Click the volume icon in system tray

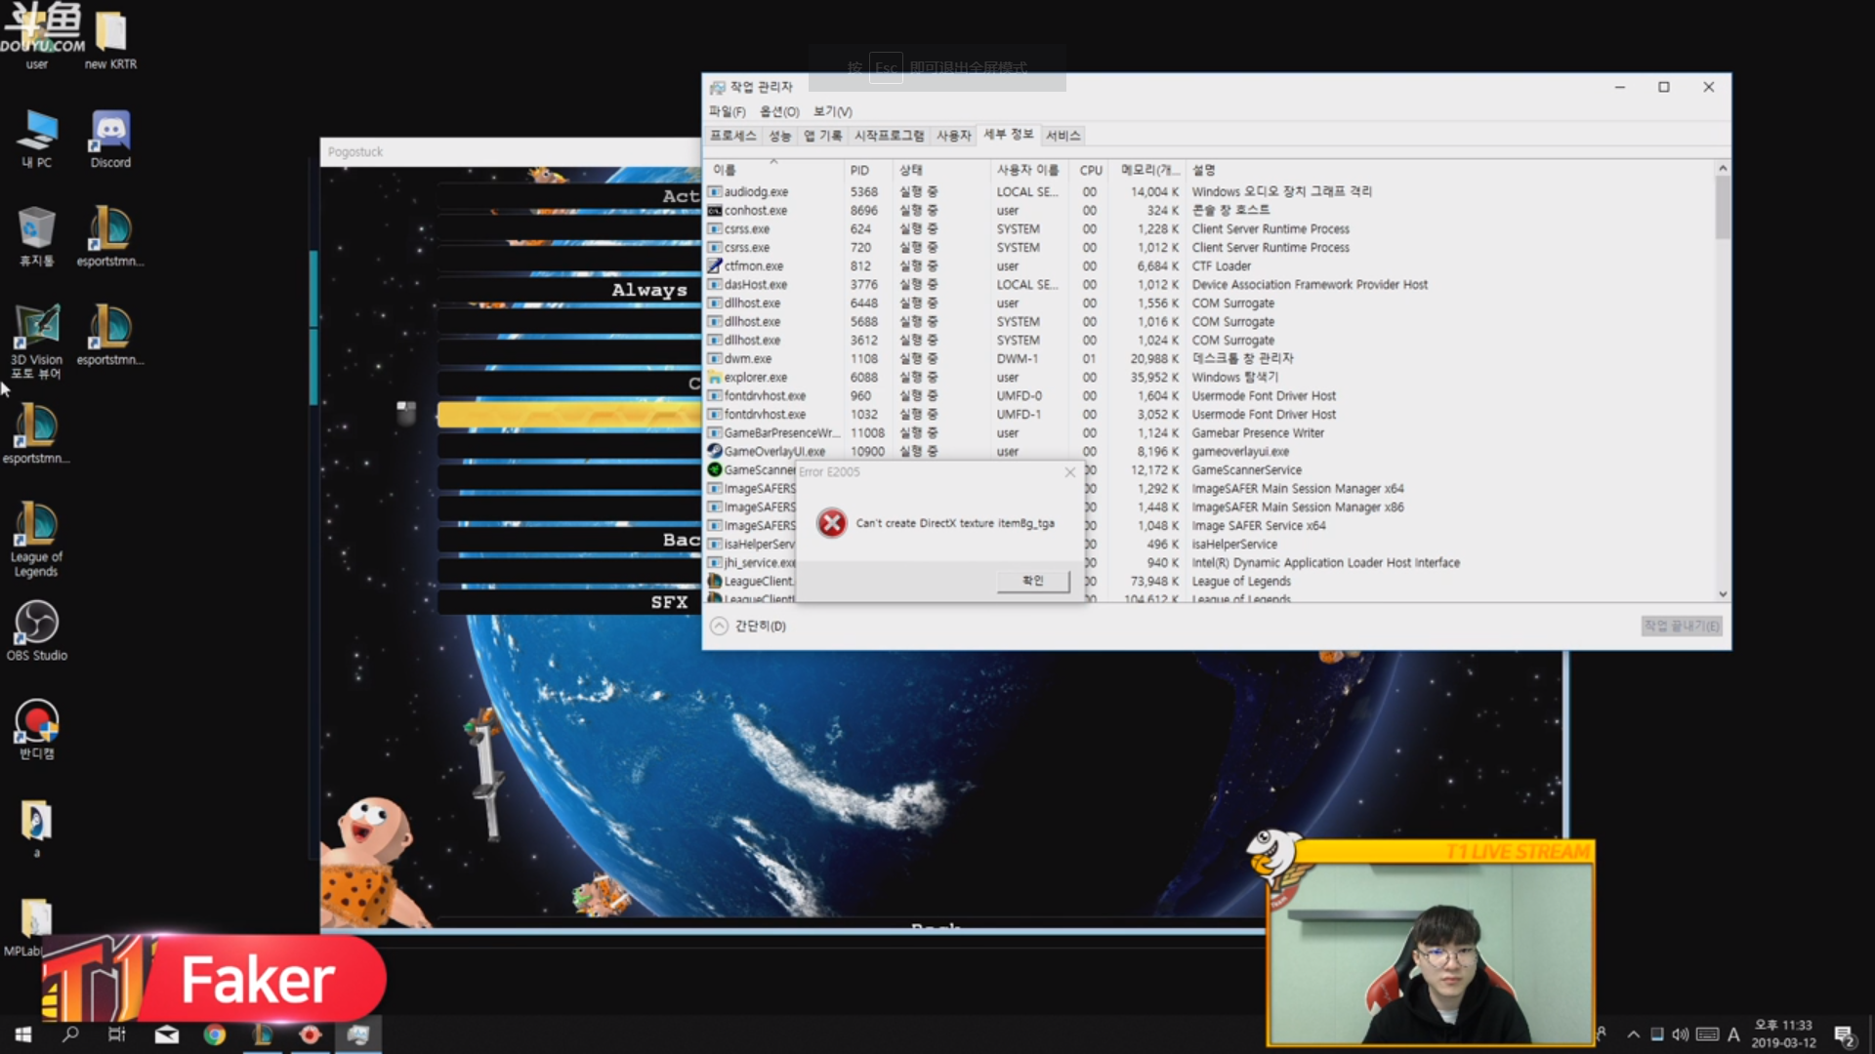pos(1680,1034)
